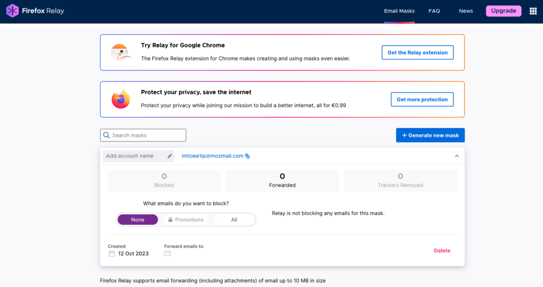This screenshot has width=543, height=287.
Task: Click the Upgrade button
Action: [503, 11]
